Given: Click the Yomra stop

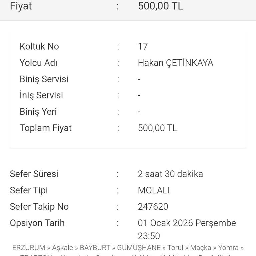Looking at the screenshot, I should [x=228, y=248].
